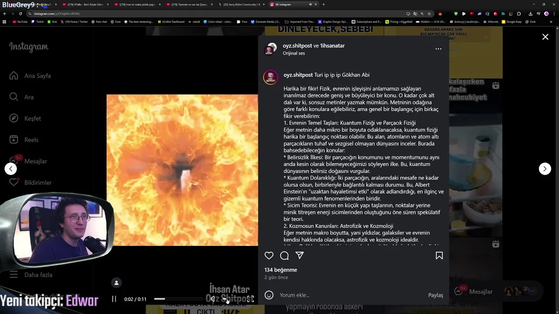Open 'KickBot Dashboard' bookmark

[171, 21]
